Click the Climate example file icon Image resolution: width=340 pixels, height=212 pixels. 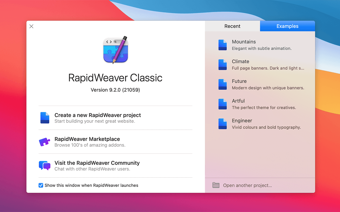(222, 65)
